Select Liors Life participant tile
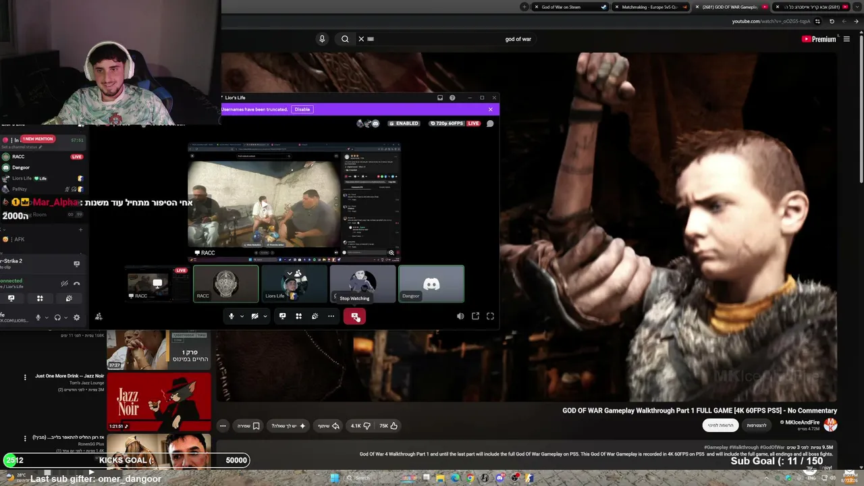The height and width of the screenshot is (486, 864). pos(294,283)
